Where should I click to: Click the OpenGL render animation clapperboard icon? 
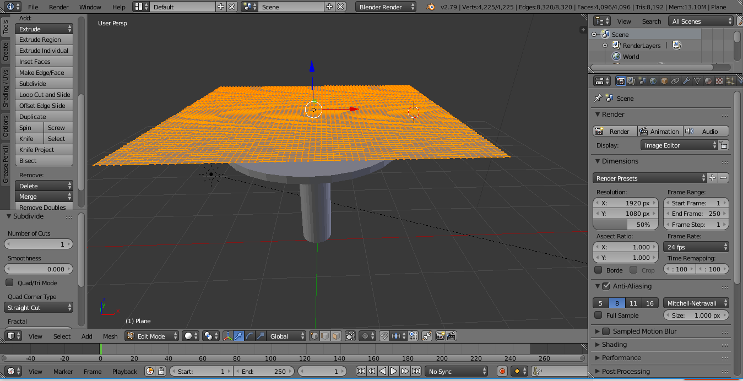click(x=452, y=336)
